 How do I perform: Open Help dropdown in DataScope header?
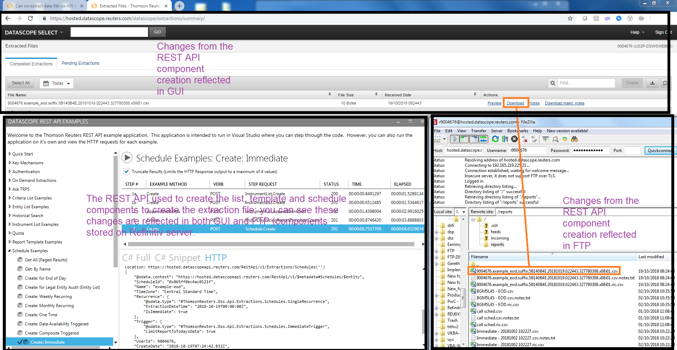click(x=638, y=32)
